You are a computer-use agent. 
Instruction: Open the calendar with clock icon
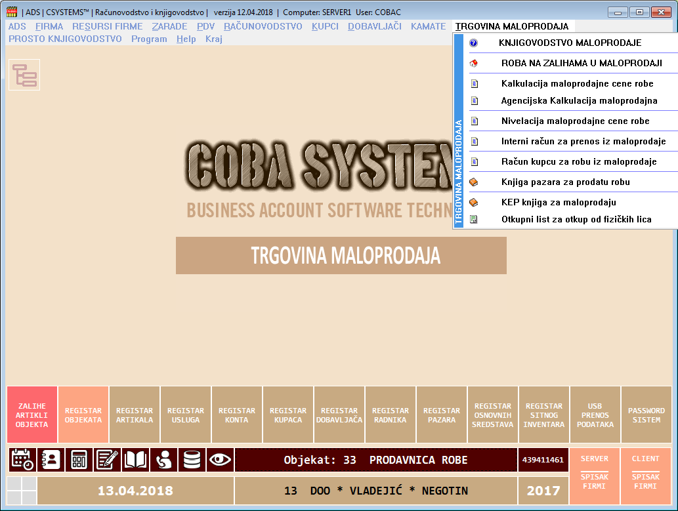tap(22, 460)
